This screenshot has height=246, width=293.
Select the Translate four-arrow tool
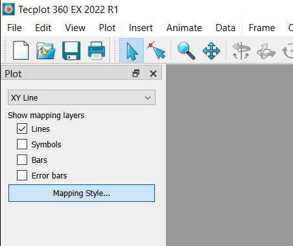click(211, 51)
